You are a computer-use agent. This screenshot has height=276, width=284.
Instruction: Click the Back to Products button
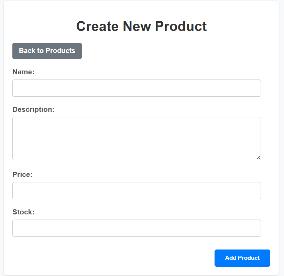tap(47, 51)
